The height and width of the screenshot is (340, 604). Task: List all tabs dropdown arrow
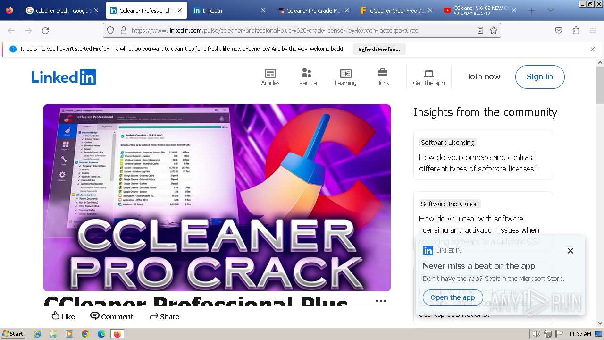coord(550,10)
